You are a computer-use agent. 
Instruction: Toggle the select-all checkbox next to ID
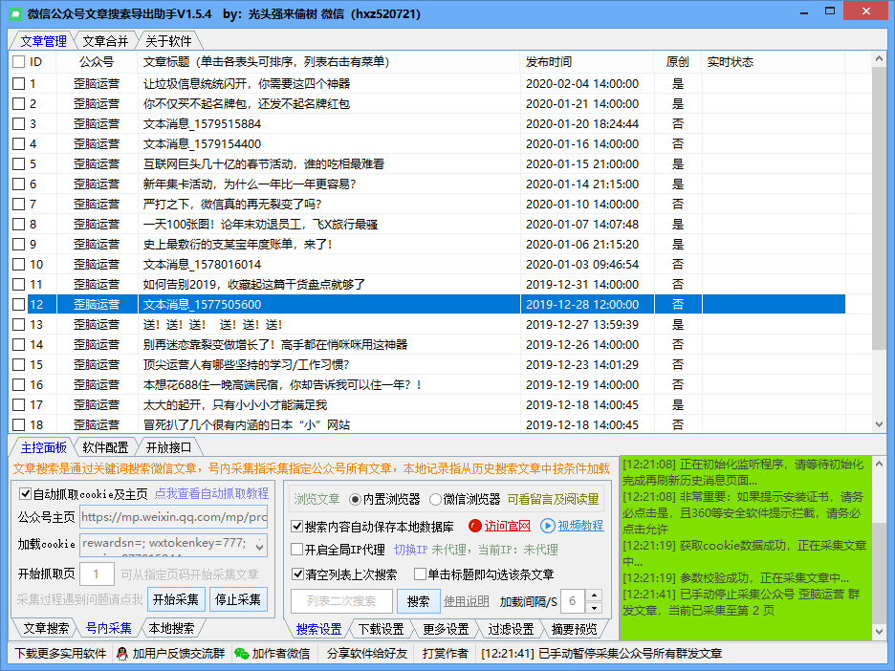[x=19, y=61]
